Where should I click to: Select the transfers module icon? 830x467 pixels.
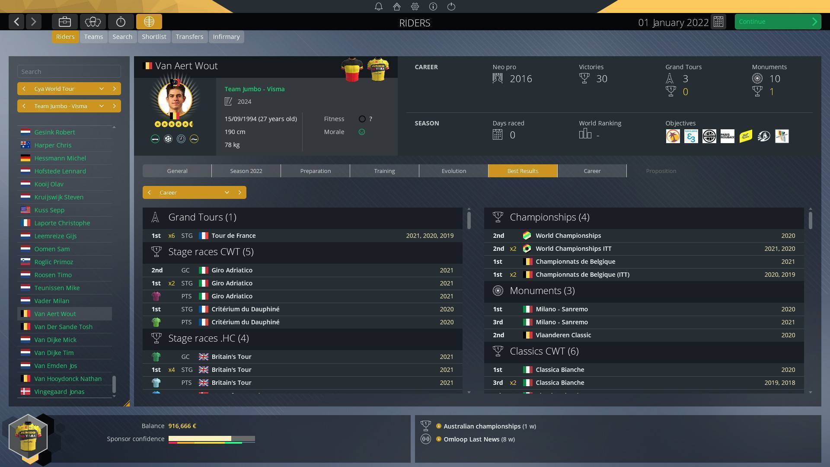188,36
